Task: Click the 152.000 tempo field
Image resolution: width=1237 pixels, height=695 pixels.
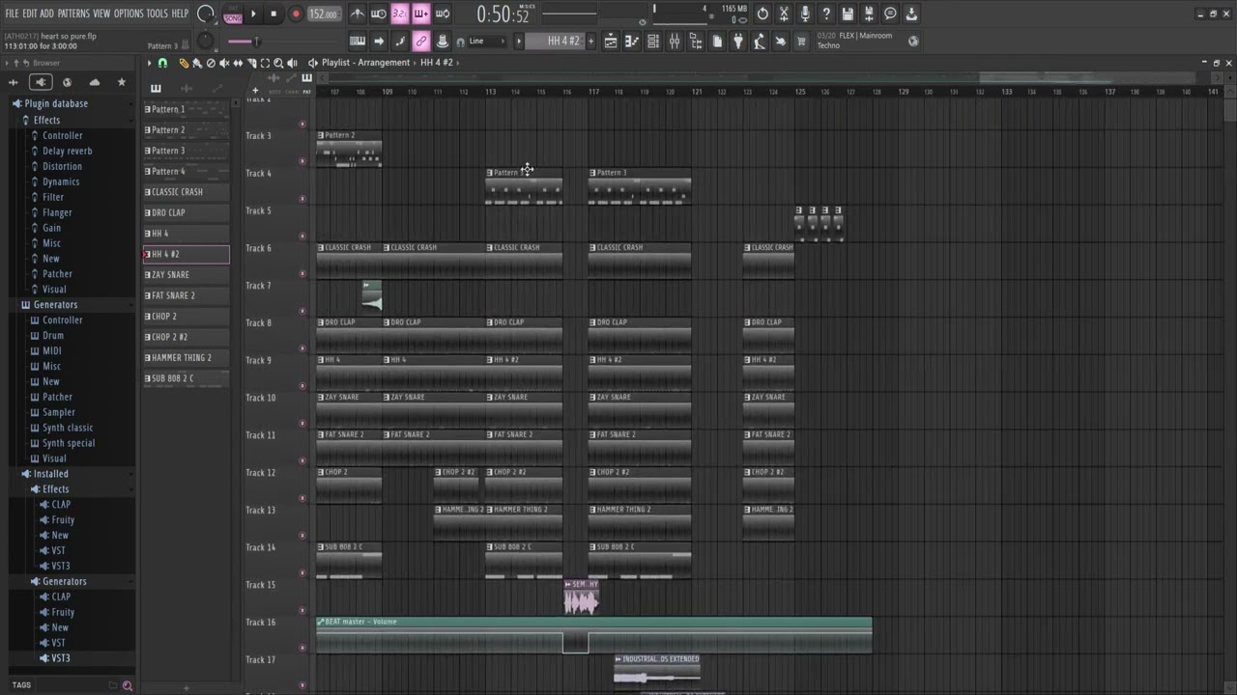Action: tap(324, 14)
